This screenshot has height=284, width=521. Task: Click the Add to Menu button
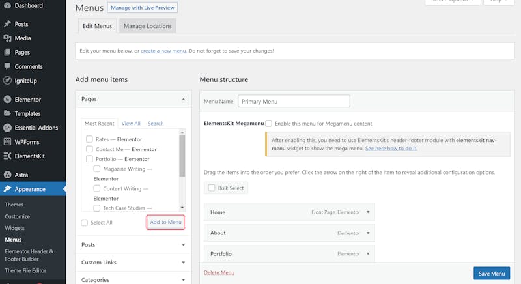pyautogui.click(x=165, y=222)
